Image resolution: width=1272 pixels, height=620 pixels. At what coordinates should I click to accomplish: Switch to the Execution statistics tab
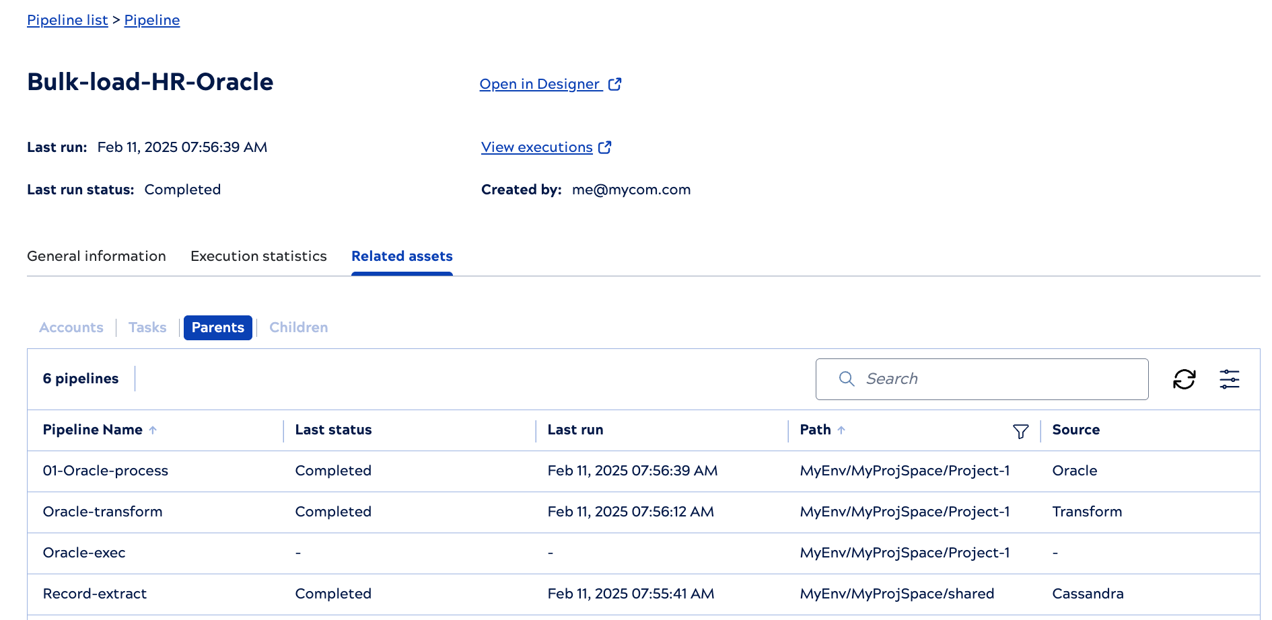coord(258,256)
